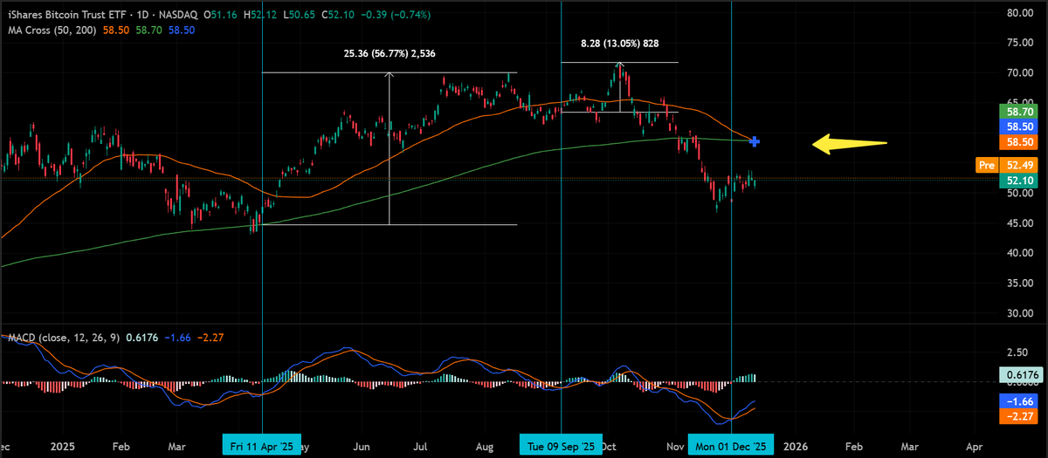Click the blue -1.66 MACD axis tag
The image size is (1048, 458).
1017,400
